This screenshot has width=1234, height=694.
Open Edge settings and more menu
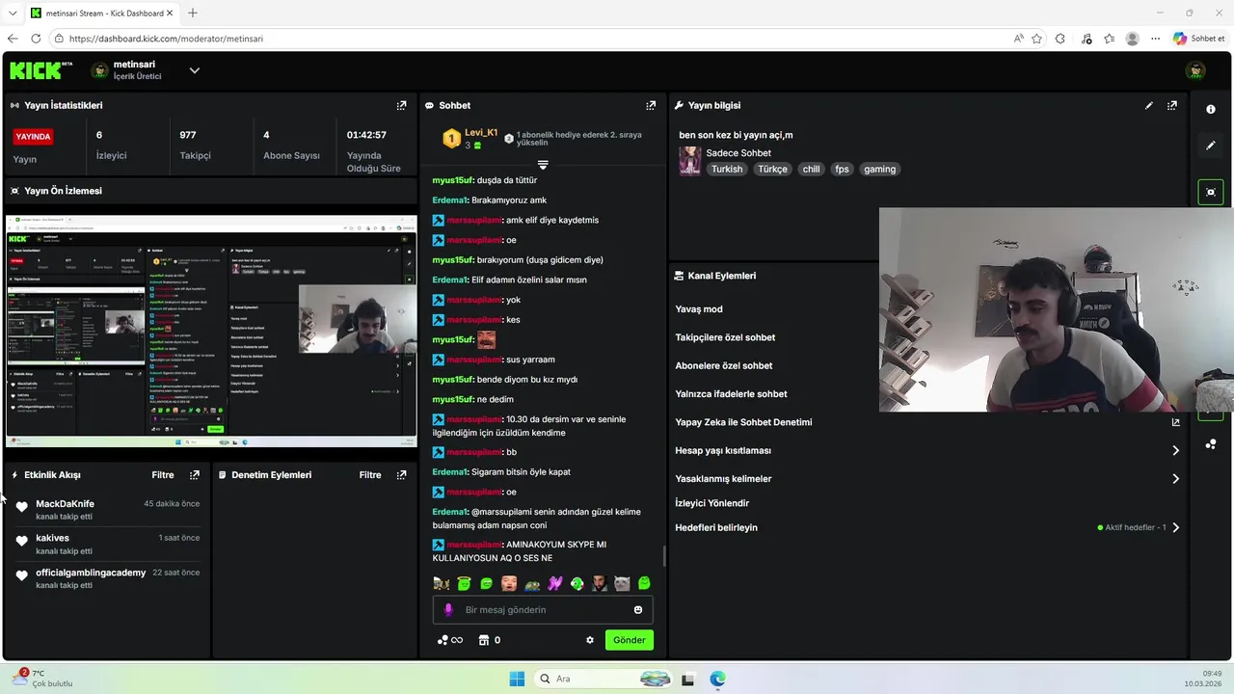click(1155, 39)
